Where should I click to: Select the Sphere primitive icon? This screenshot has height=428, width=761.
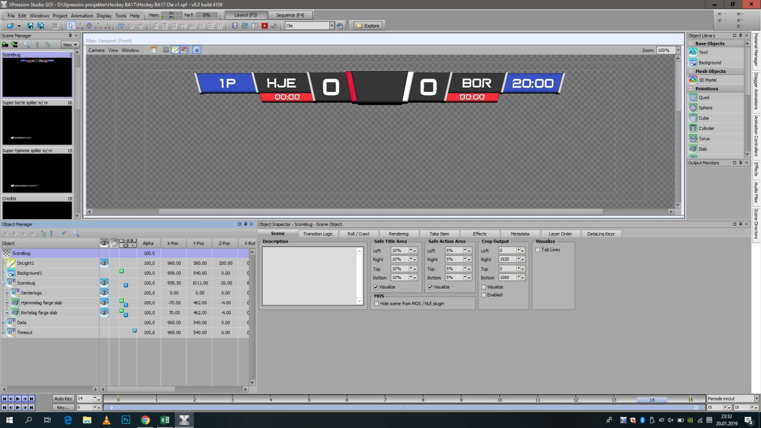pos(693,108)
